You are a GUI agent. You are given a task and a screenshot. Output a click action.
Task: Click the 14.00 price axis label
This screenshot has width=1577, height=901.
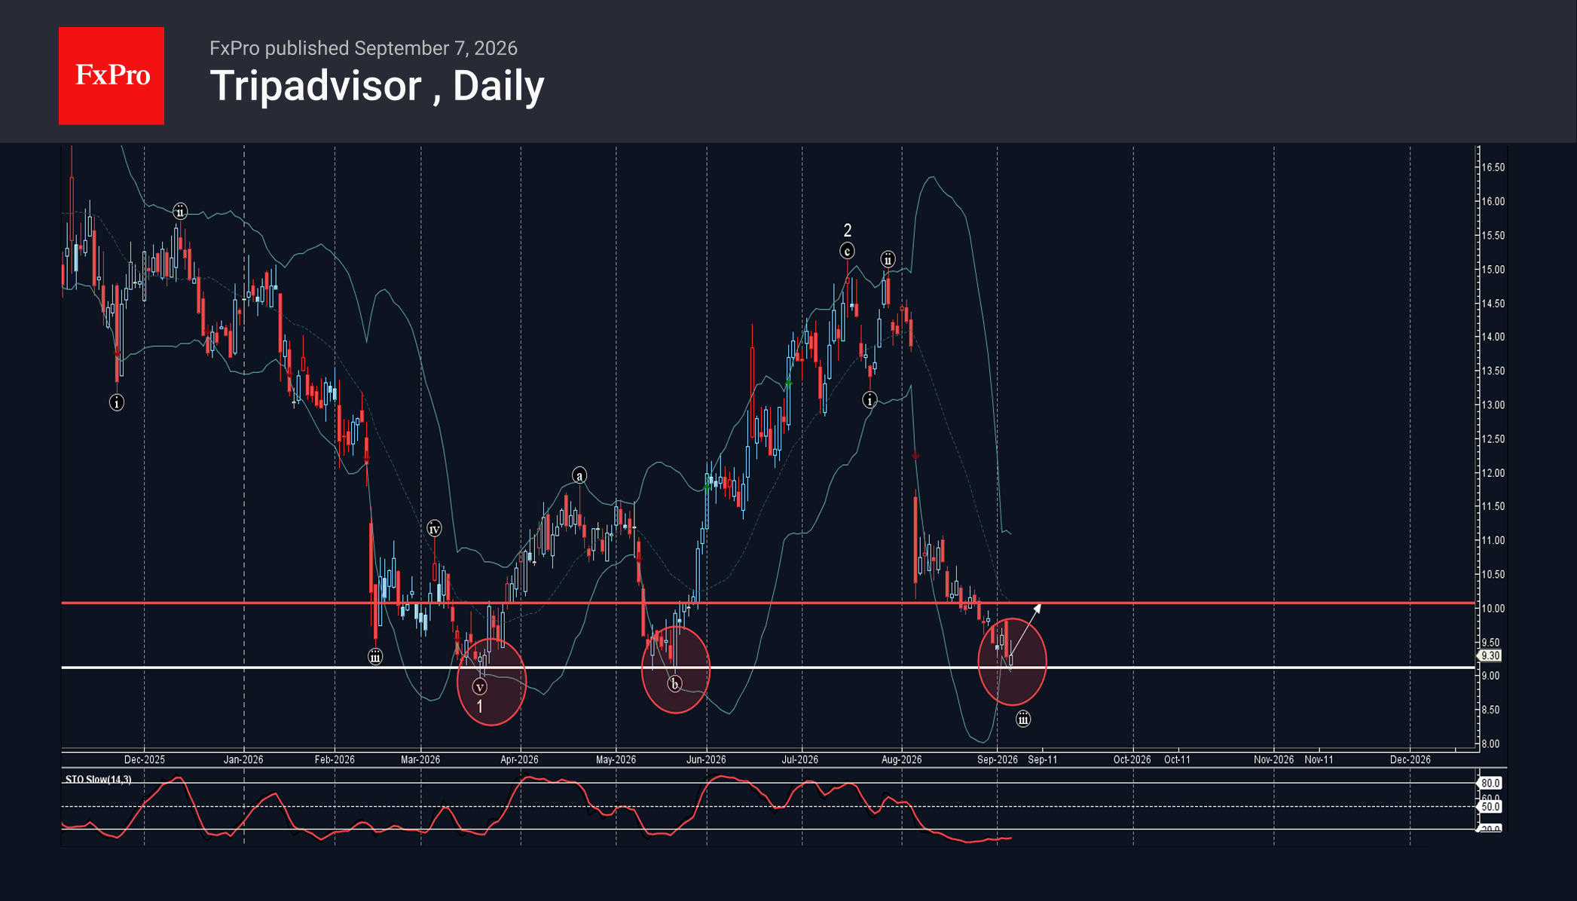click(x=1493, y=337)
